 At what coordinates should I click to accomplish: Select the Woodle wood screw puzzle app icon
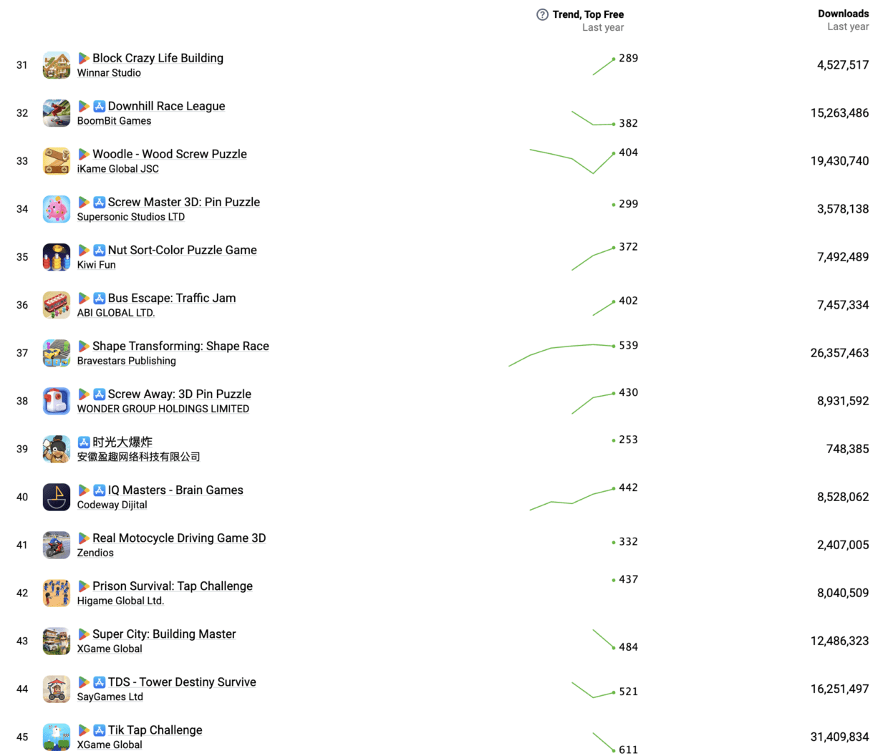[x=57, y=161]
